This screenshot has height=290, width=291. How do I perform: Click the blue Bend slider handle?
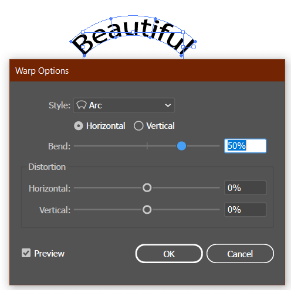coord(181,146)
